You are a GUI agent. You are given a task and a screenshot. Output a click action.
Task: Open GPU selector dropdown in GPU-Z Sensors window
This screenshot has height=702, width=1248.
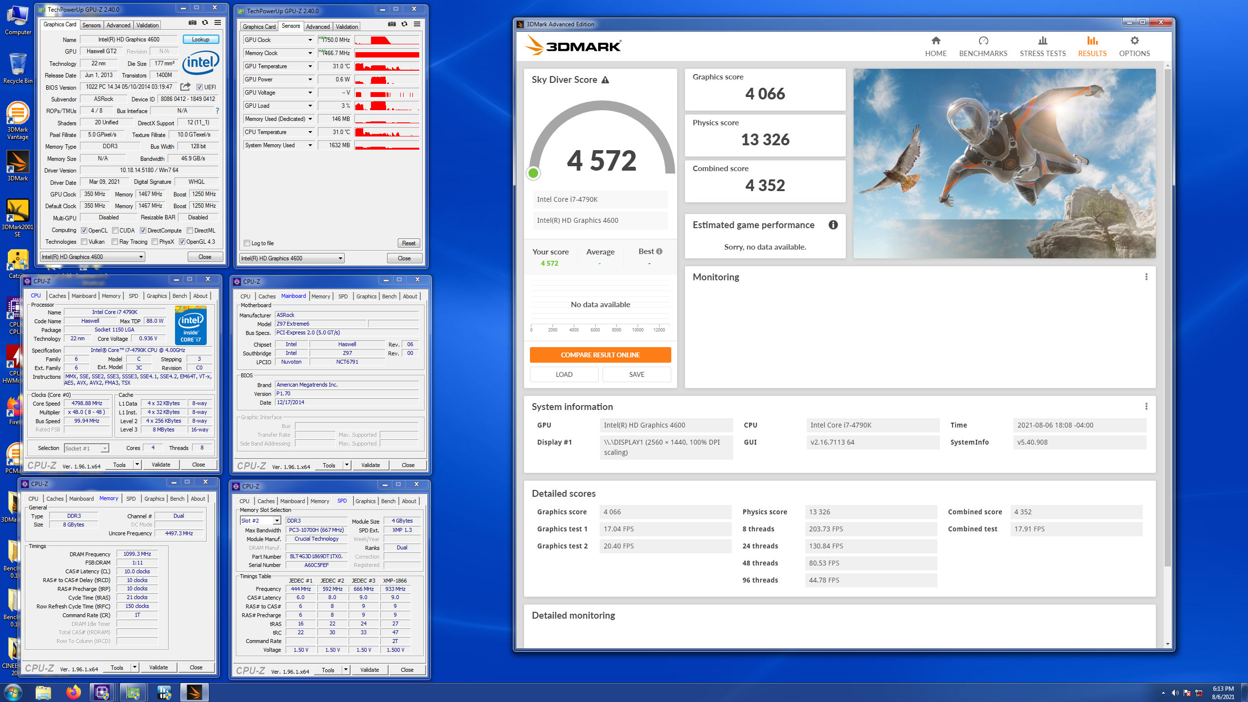(292, 258)
